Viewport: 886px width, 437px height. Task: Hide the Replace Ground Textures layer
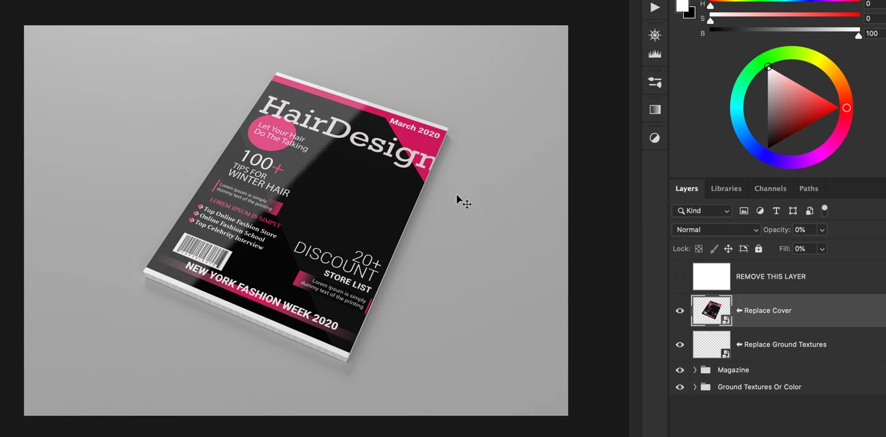pyautogui.click(x=680, y=345)
